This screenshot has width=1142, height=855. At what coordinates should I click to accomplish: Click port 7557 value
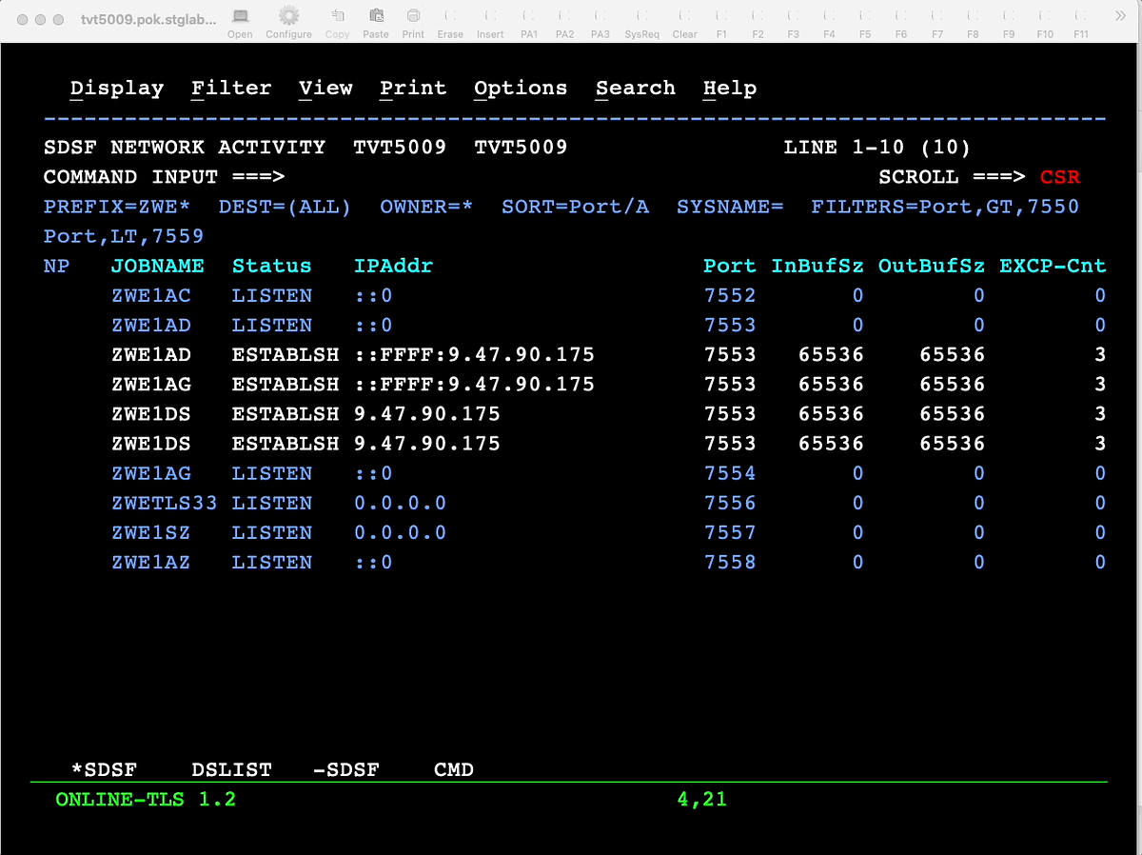coord(730,532)
